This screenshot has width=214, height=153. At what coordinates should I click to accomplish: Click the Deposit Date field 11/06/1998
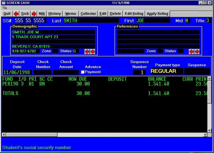tap(17, 72)
